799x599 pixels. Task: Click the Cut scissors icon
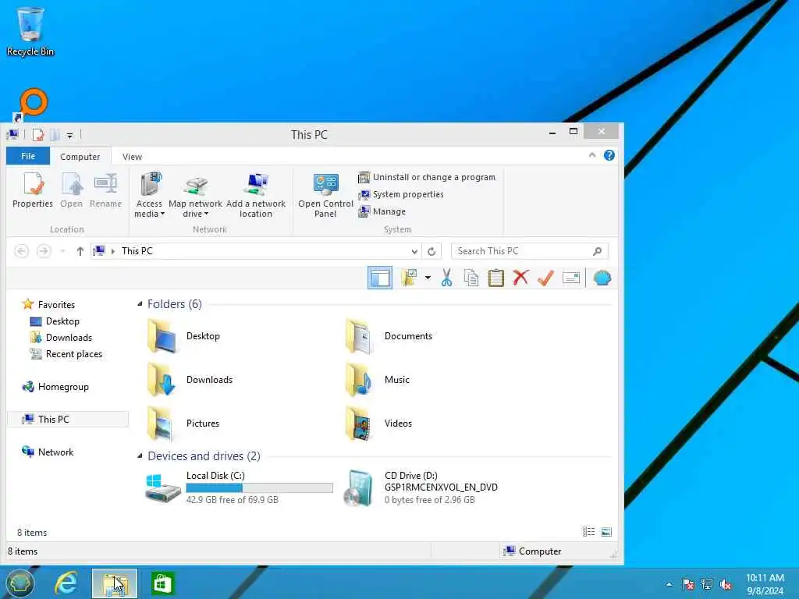[447, 278]
